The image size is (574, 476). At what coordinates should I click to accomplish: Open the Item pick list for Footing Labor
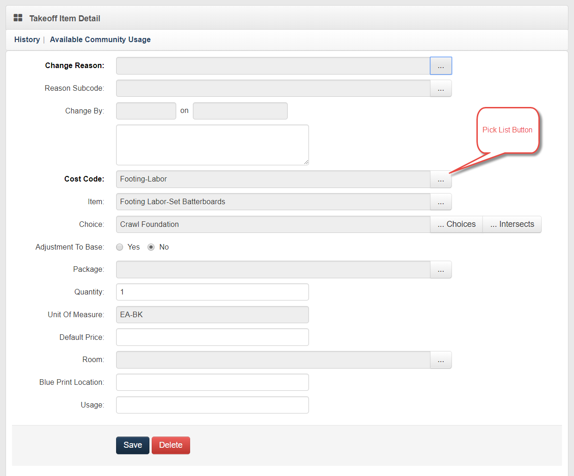coord(440,202)
